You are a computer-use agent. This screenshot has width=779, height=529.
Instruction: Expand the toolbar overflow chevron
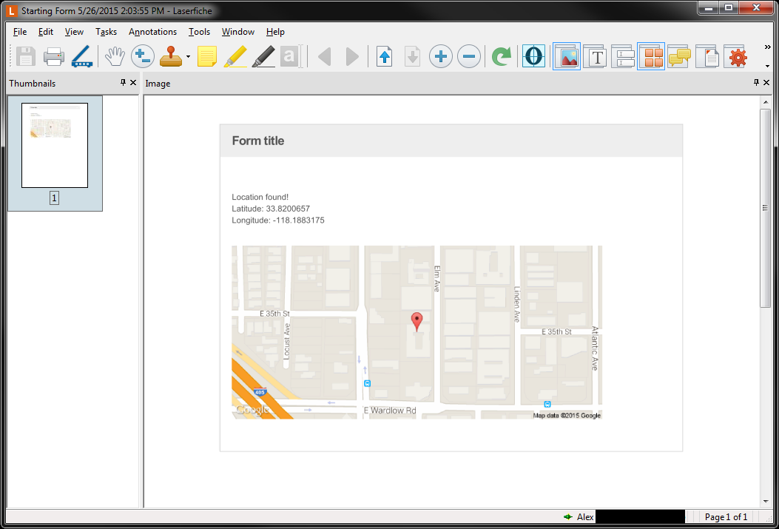click(767, 47)
